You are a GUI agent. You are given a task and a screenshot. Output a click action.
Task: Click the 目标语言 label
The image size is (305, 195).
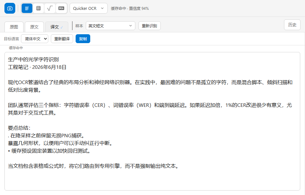click(x=11, y=39)
